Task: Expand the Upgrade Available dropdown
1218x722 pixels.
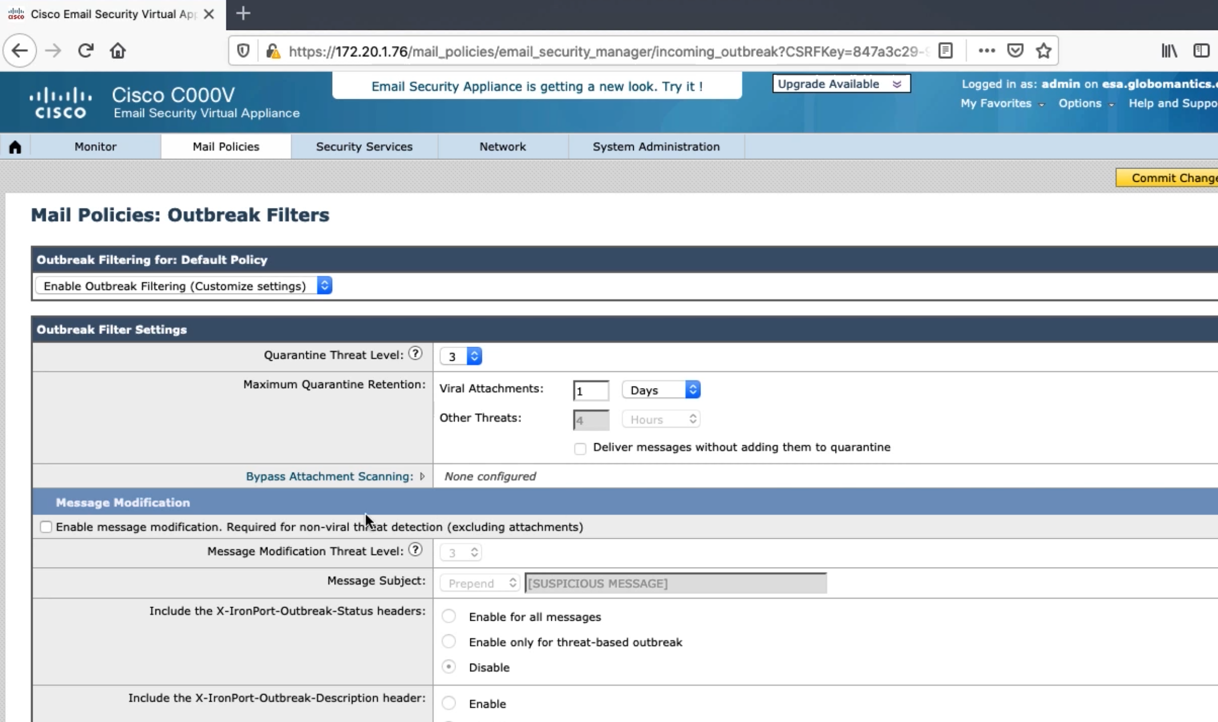Action: 841,84
